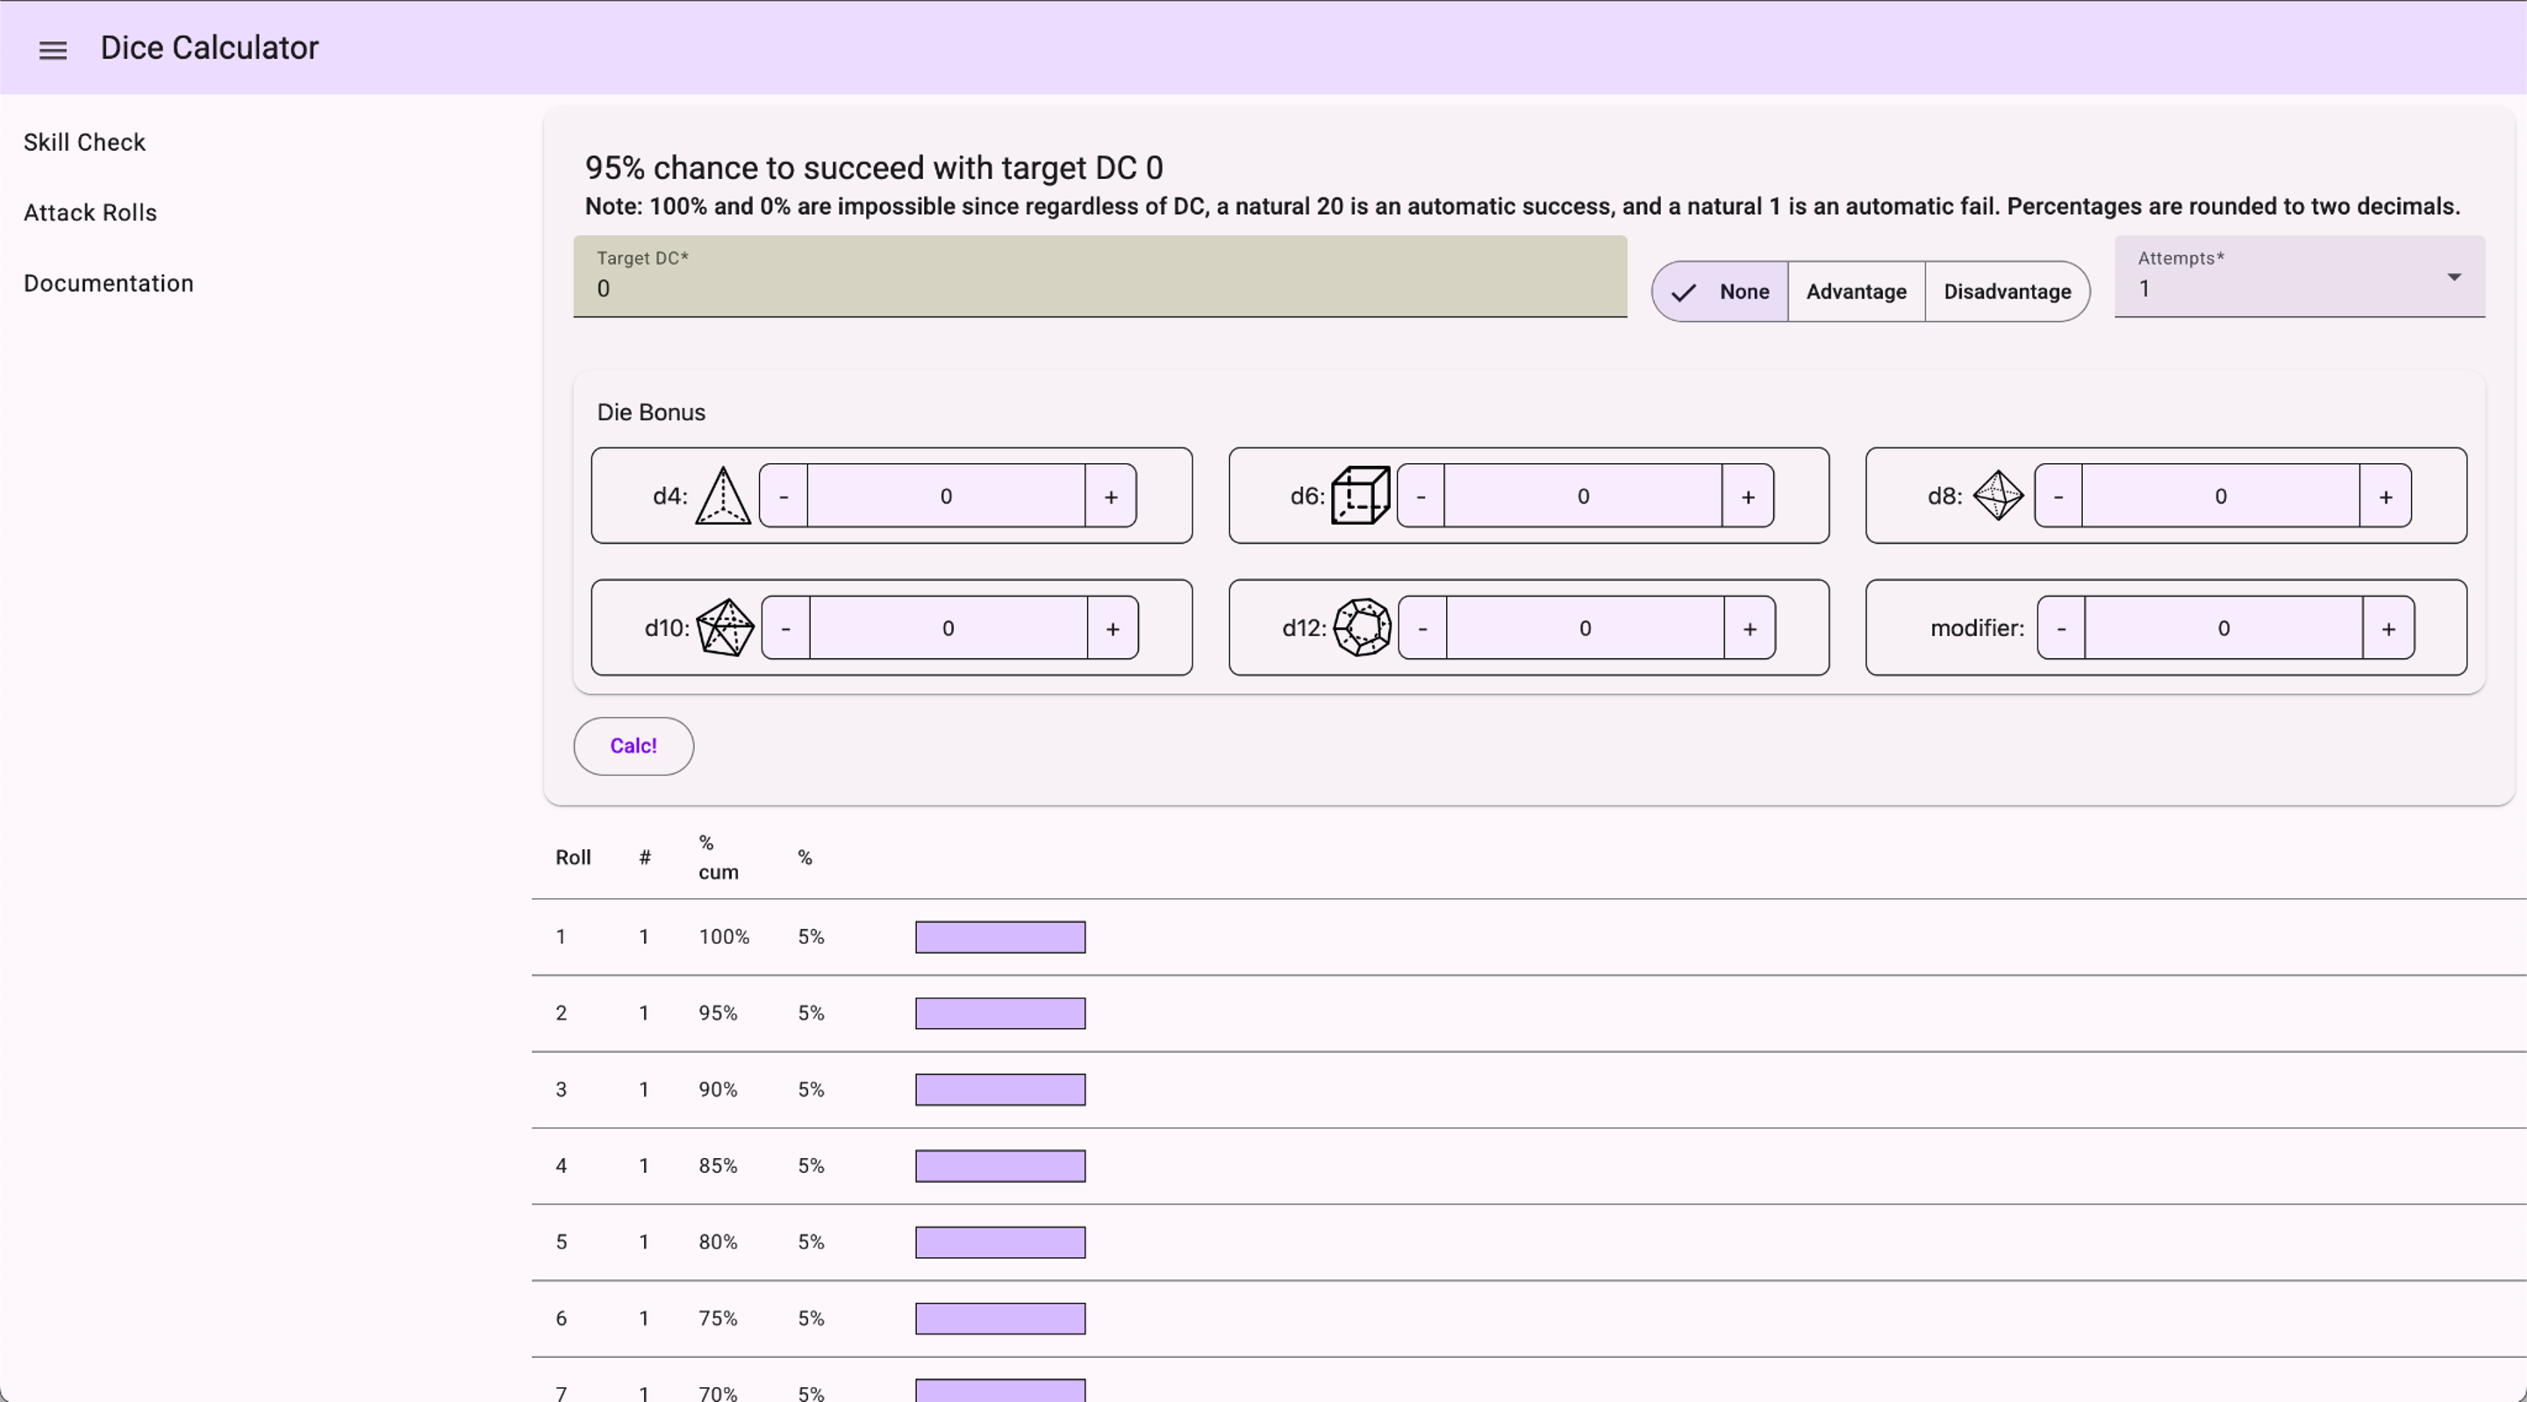Open the hamburger navigation menu
Viewport: 2527px width, 1402px height.
[x=53, y=49]
